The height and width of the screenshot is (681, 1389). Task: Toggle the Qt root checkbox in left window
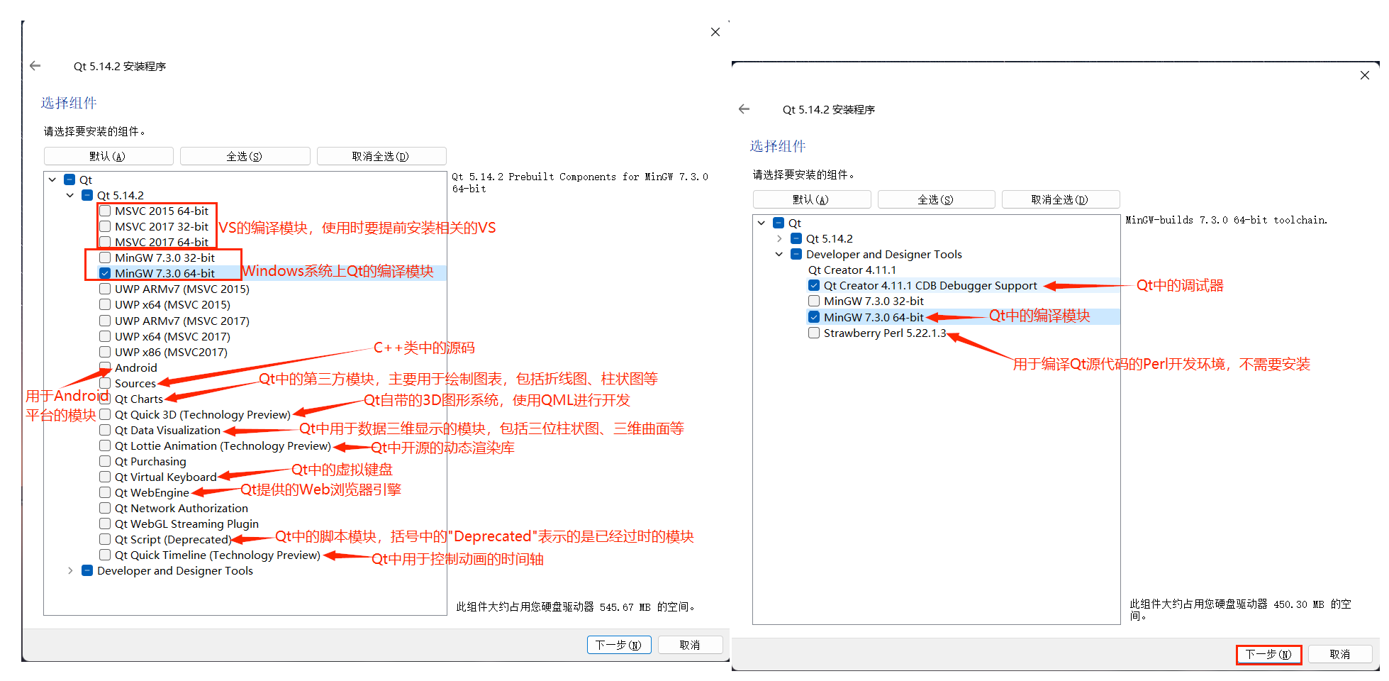point(69,179)
